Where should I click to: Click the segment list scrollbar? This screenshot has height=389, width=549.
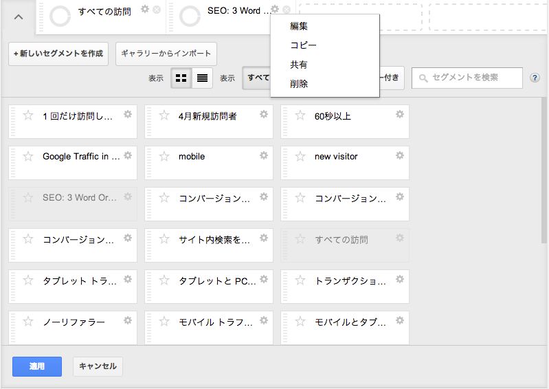tap(544, 172)
